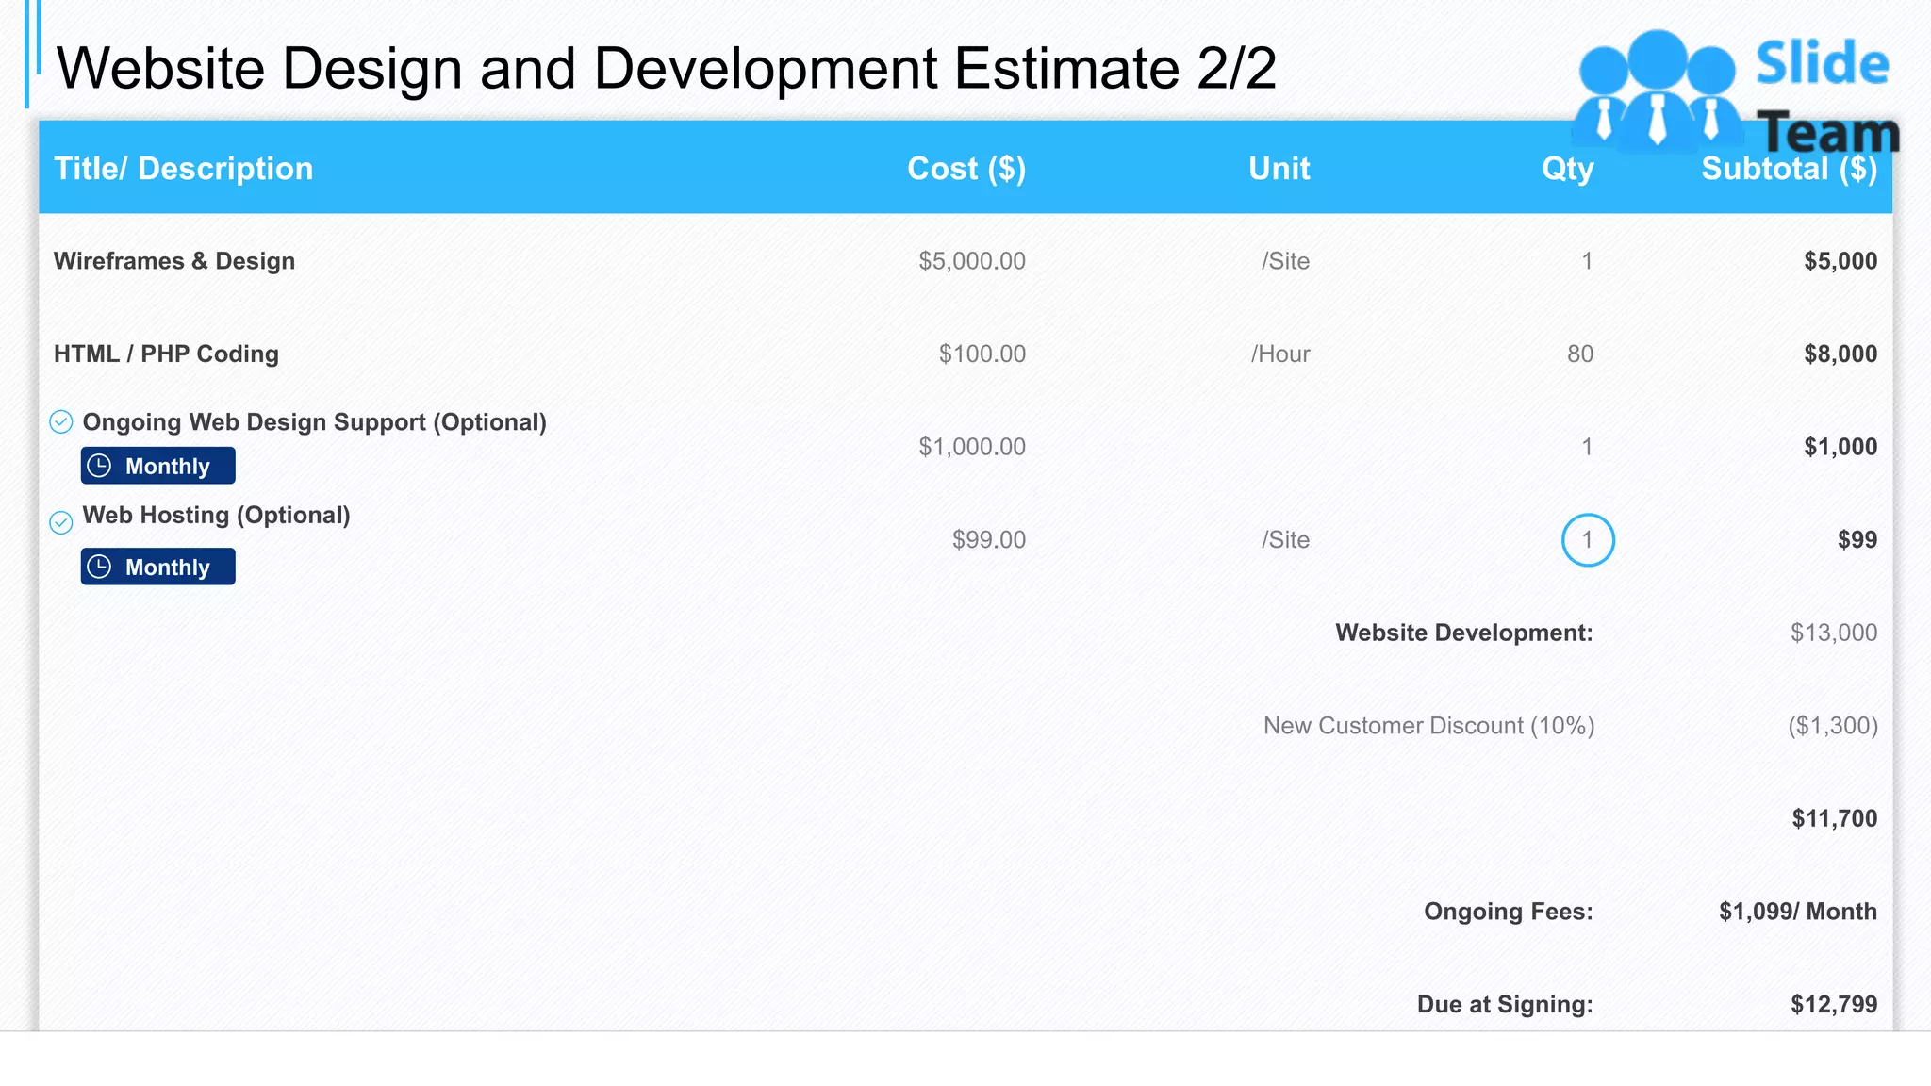Click the /Site unit for Wireframes & Design
The height and width of the screenshot is (1086, 1931).
pyautogui.click(x=1286, y=261)
